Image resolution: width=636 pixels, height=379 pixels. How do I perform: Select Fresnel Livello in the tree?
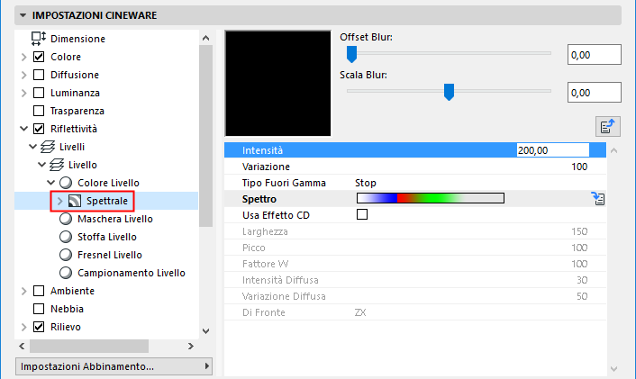(x=110, y=255)
